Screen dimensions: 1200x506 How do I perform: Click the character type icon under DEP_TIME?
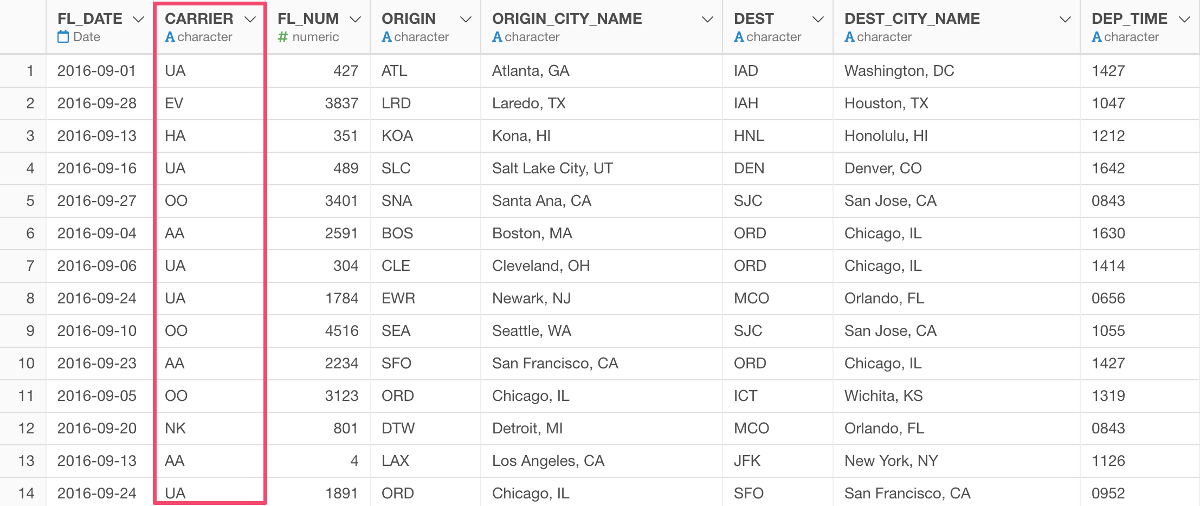point(1096,37)
